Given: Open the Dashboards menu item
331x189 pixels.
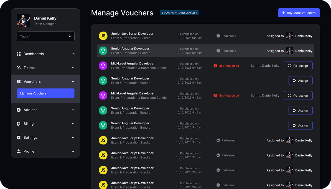Looking at the screenshot, I should coord(45,54).
